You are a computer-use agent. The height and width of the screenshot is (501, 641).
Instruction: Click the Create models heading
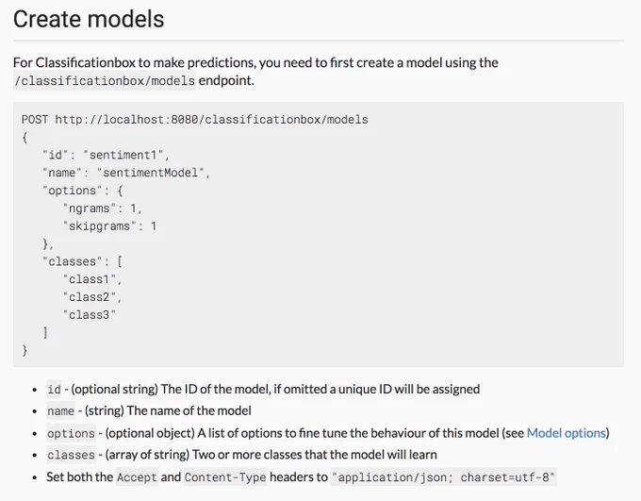click(89, 19)
